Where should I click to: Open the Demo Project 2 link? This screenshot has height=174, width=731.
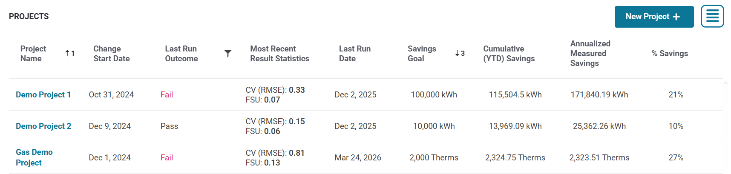pos(43,126)
